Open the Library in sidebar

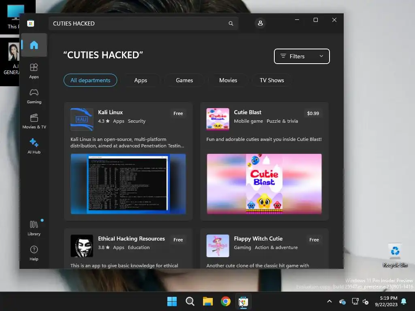tap(34, 228)
